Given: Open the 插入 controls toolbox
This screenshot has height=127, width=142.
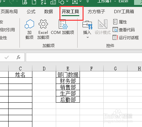Looking at the screenshot, I should [x=88, y=29].
